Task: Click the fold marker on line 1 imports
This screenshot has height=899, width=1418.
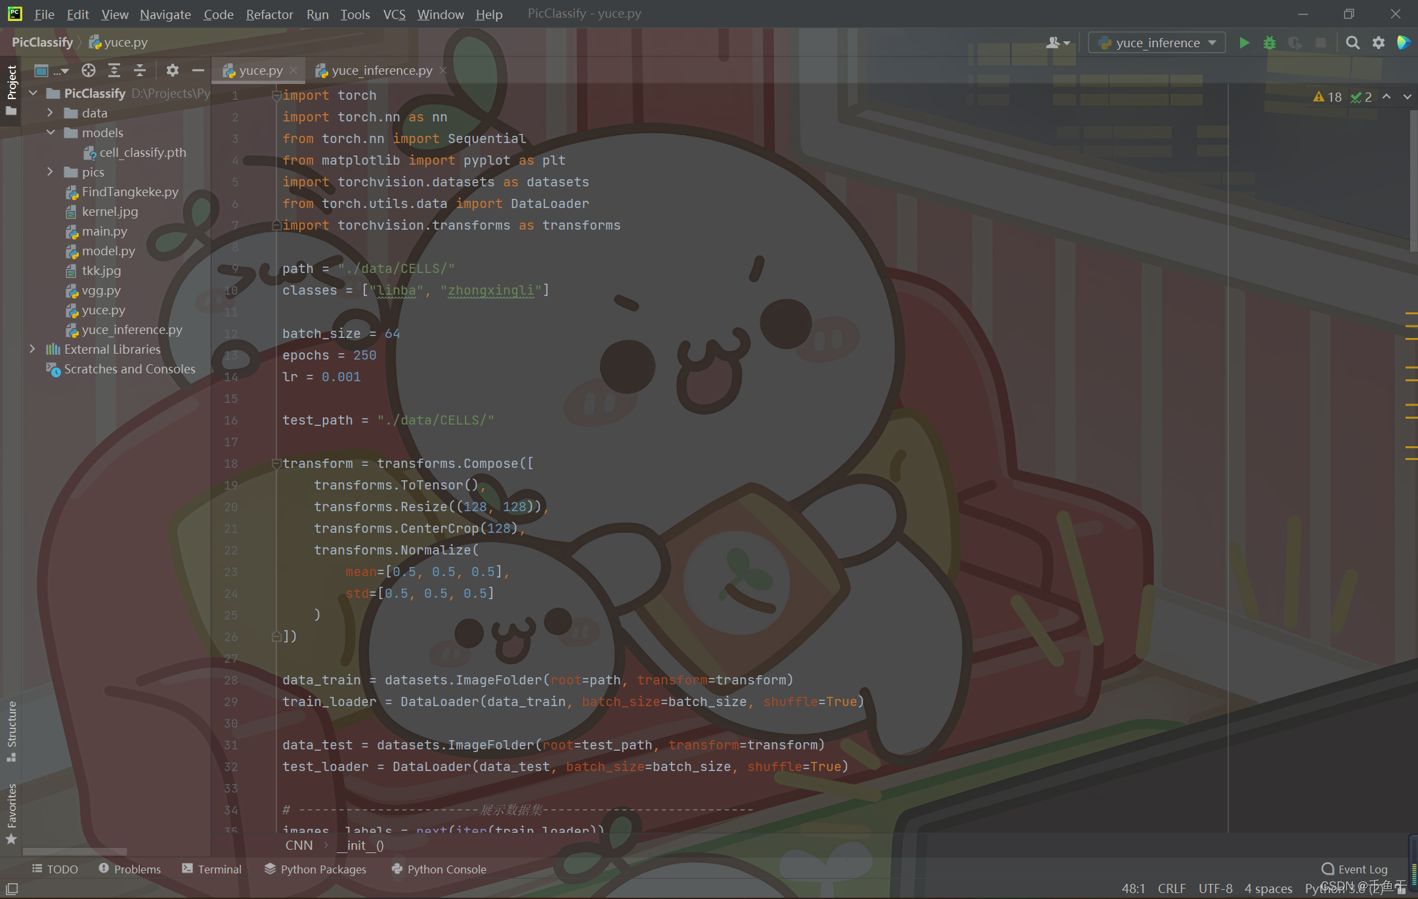Action: 276,96
